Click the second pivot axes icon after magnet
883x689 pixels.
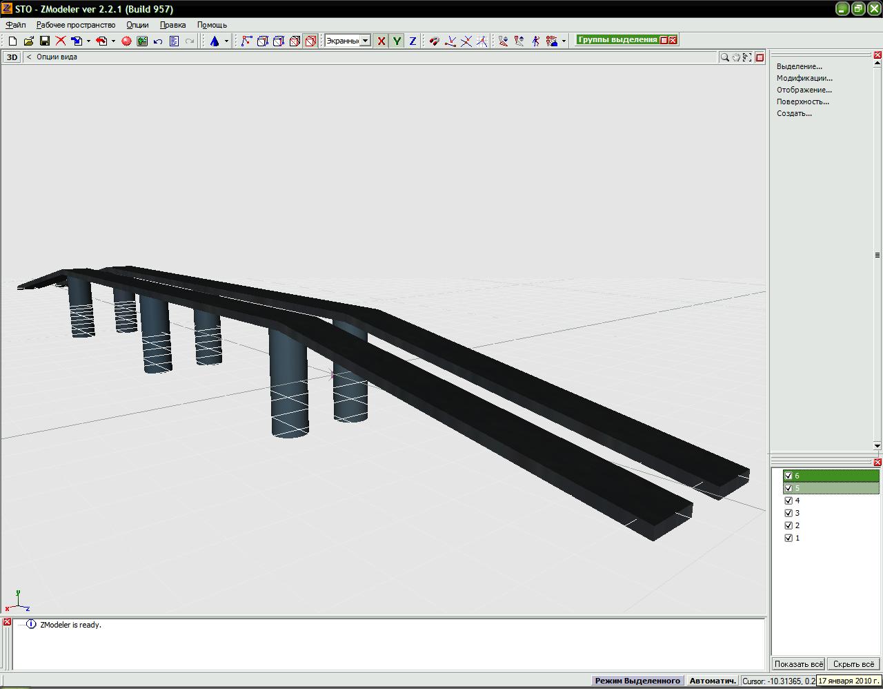coord(466,41)
